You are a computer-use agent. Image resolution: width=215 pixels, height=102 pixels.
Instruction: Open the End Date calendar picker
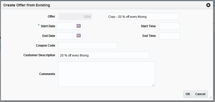point(79,36)
